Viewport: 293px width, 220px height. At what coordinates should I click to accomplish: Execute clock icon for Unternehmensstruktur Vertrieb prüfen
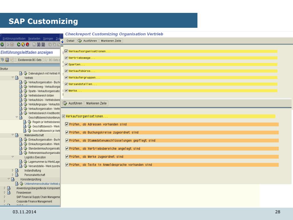22,184
